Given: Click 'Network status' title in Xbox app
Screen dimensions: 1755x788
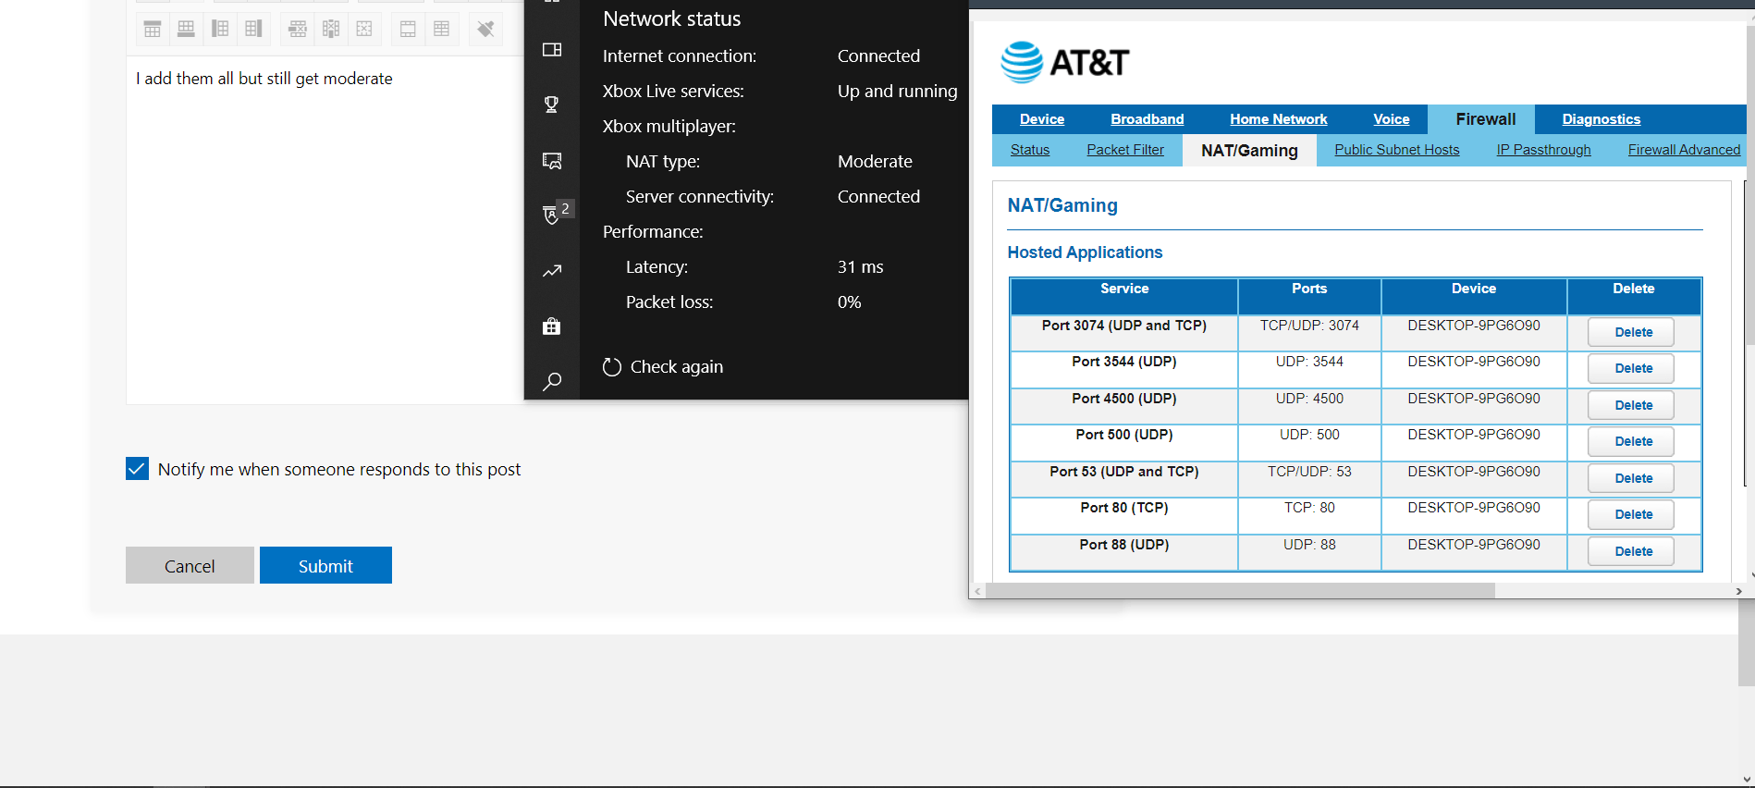Looking at the screenshot, I should [671, 18].
